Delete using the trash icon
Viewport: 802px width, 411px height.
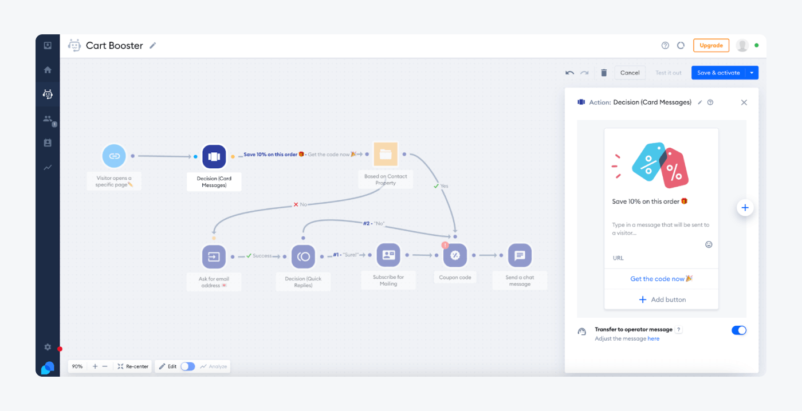[x=604, y=73]
